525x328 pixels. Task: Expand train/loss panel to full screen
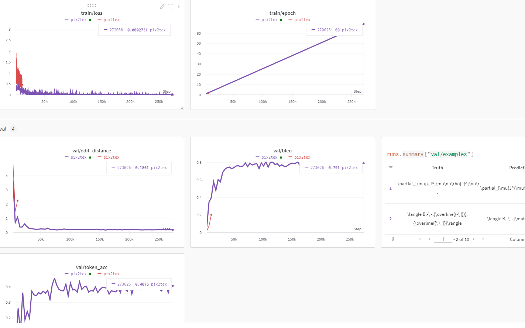click(170, 6)
